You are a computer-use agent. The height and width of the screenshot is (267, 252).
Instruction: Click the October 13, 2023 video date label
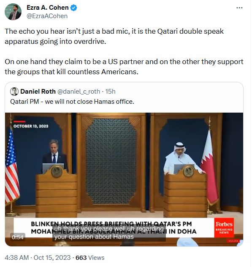pos(31,126)
